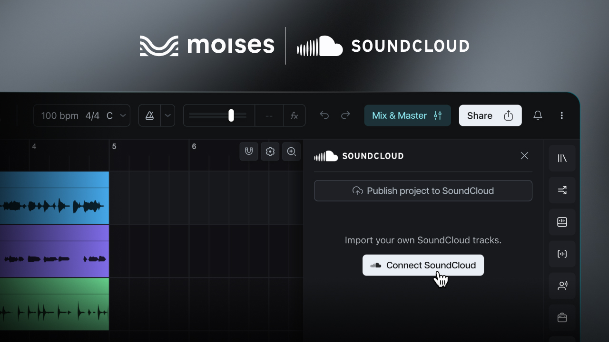
Task: Open the stem separation sidebar icon
Action: click(x=562, y=254)
